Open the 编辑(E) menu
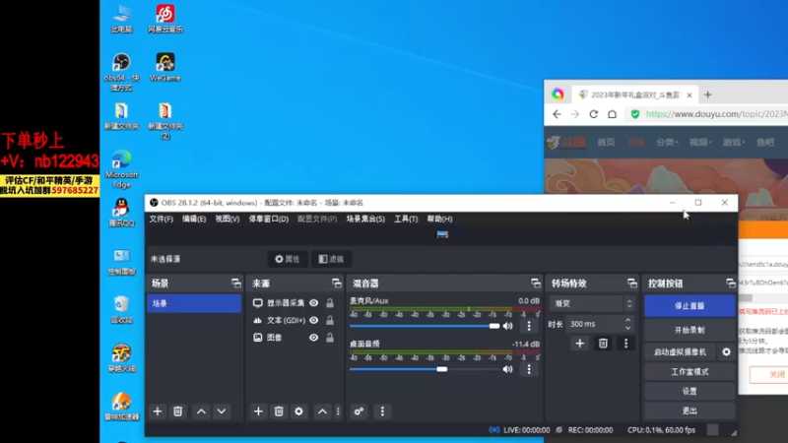Screen dimensions: 788x443 tap(194, 219)
